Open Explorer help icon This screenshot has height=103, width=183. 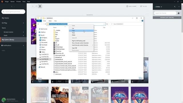click(142, 21)
